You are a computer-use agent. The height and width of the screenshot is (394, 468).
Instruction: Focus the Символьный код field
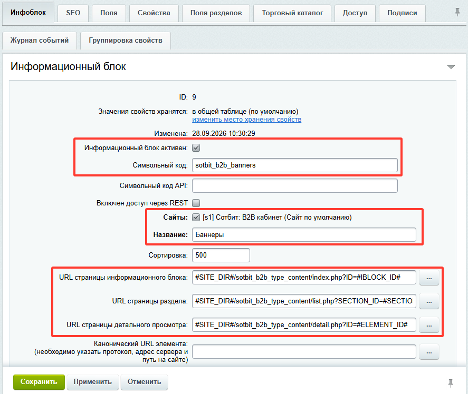[295, 165]
